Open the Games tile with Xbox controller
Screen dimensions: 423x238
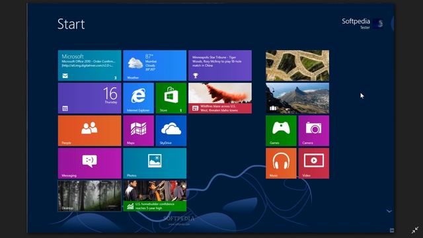(x=281, y=131)
